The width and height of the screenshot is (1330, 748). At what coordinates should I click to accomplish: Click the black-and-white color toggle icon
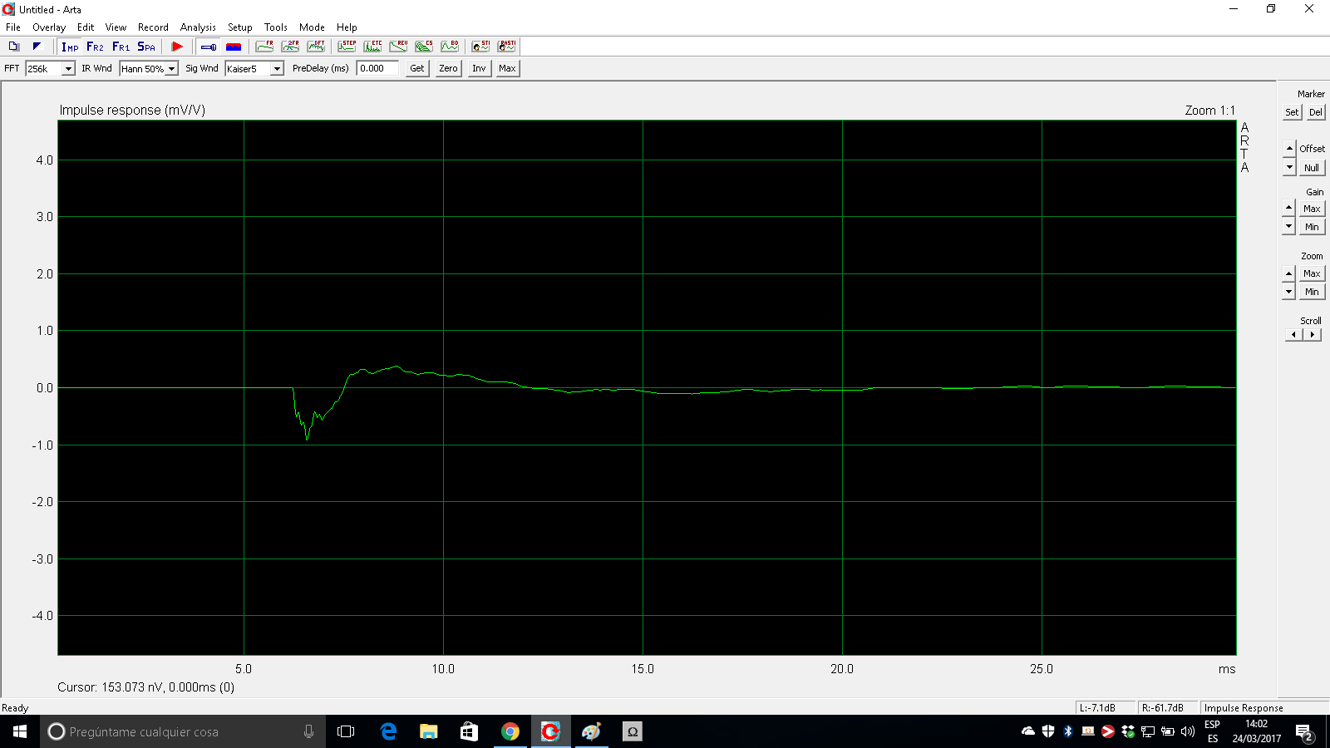click(37, 47)
